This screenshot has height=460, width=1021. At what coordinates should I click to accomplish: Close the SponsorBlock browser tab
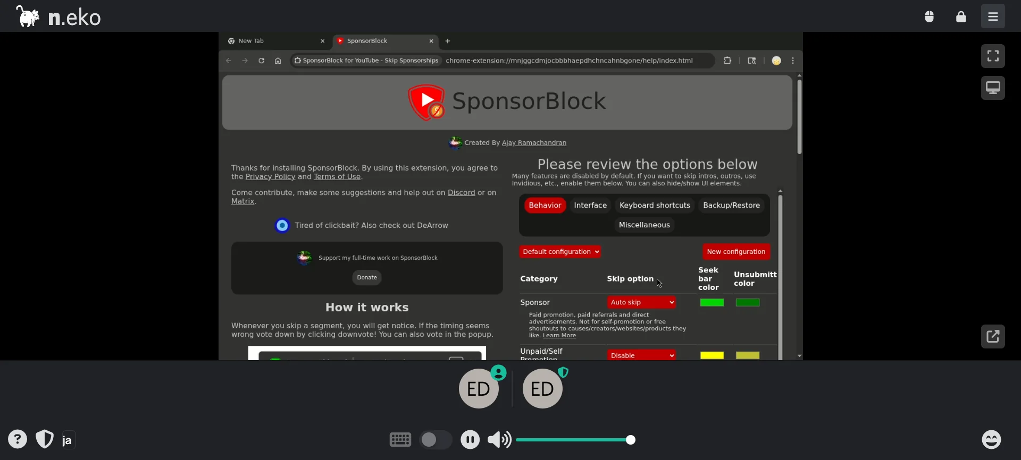pyautogui.click(x=431, y=41)
